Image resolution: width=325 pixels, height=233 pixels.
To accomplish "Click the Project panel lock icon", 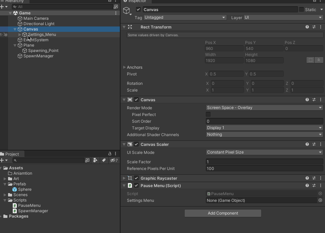I will tap(110, 154).
